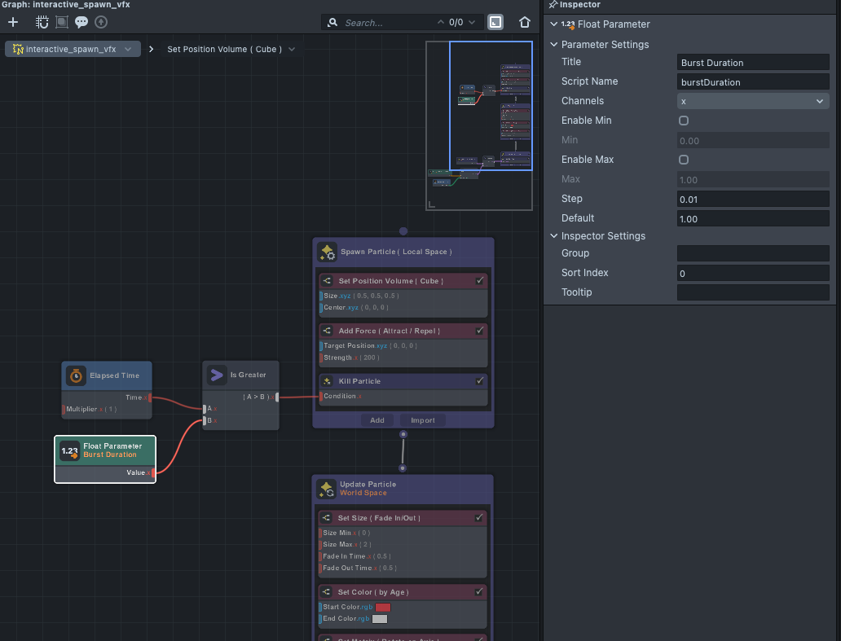Click the Elapsed Time stopwatch icon

[76, 375]
